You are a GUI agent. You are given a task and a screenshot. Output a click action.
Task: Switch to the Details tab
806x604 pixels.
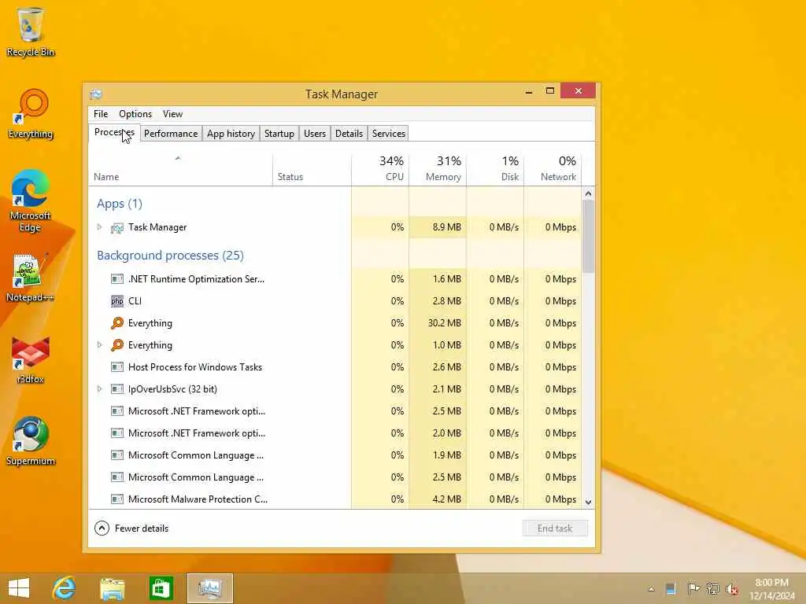click(349, 134)
